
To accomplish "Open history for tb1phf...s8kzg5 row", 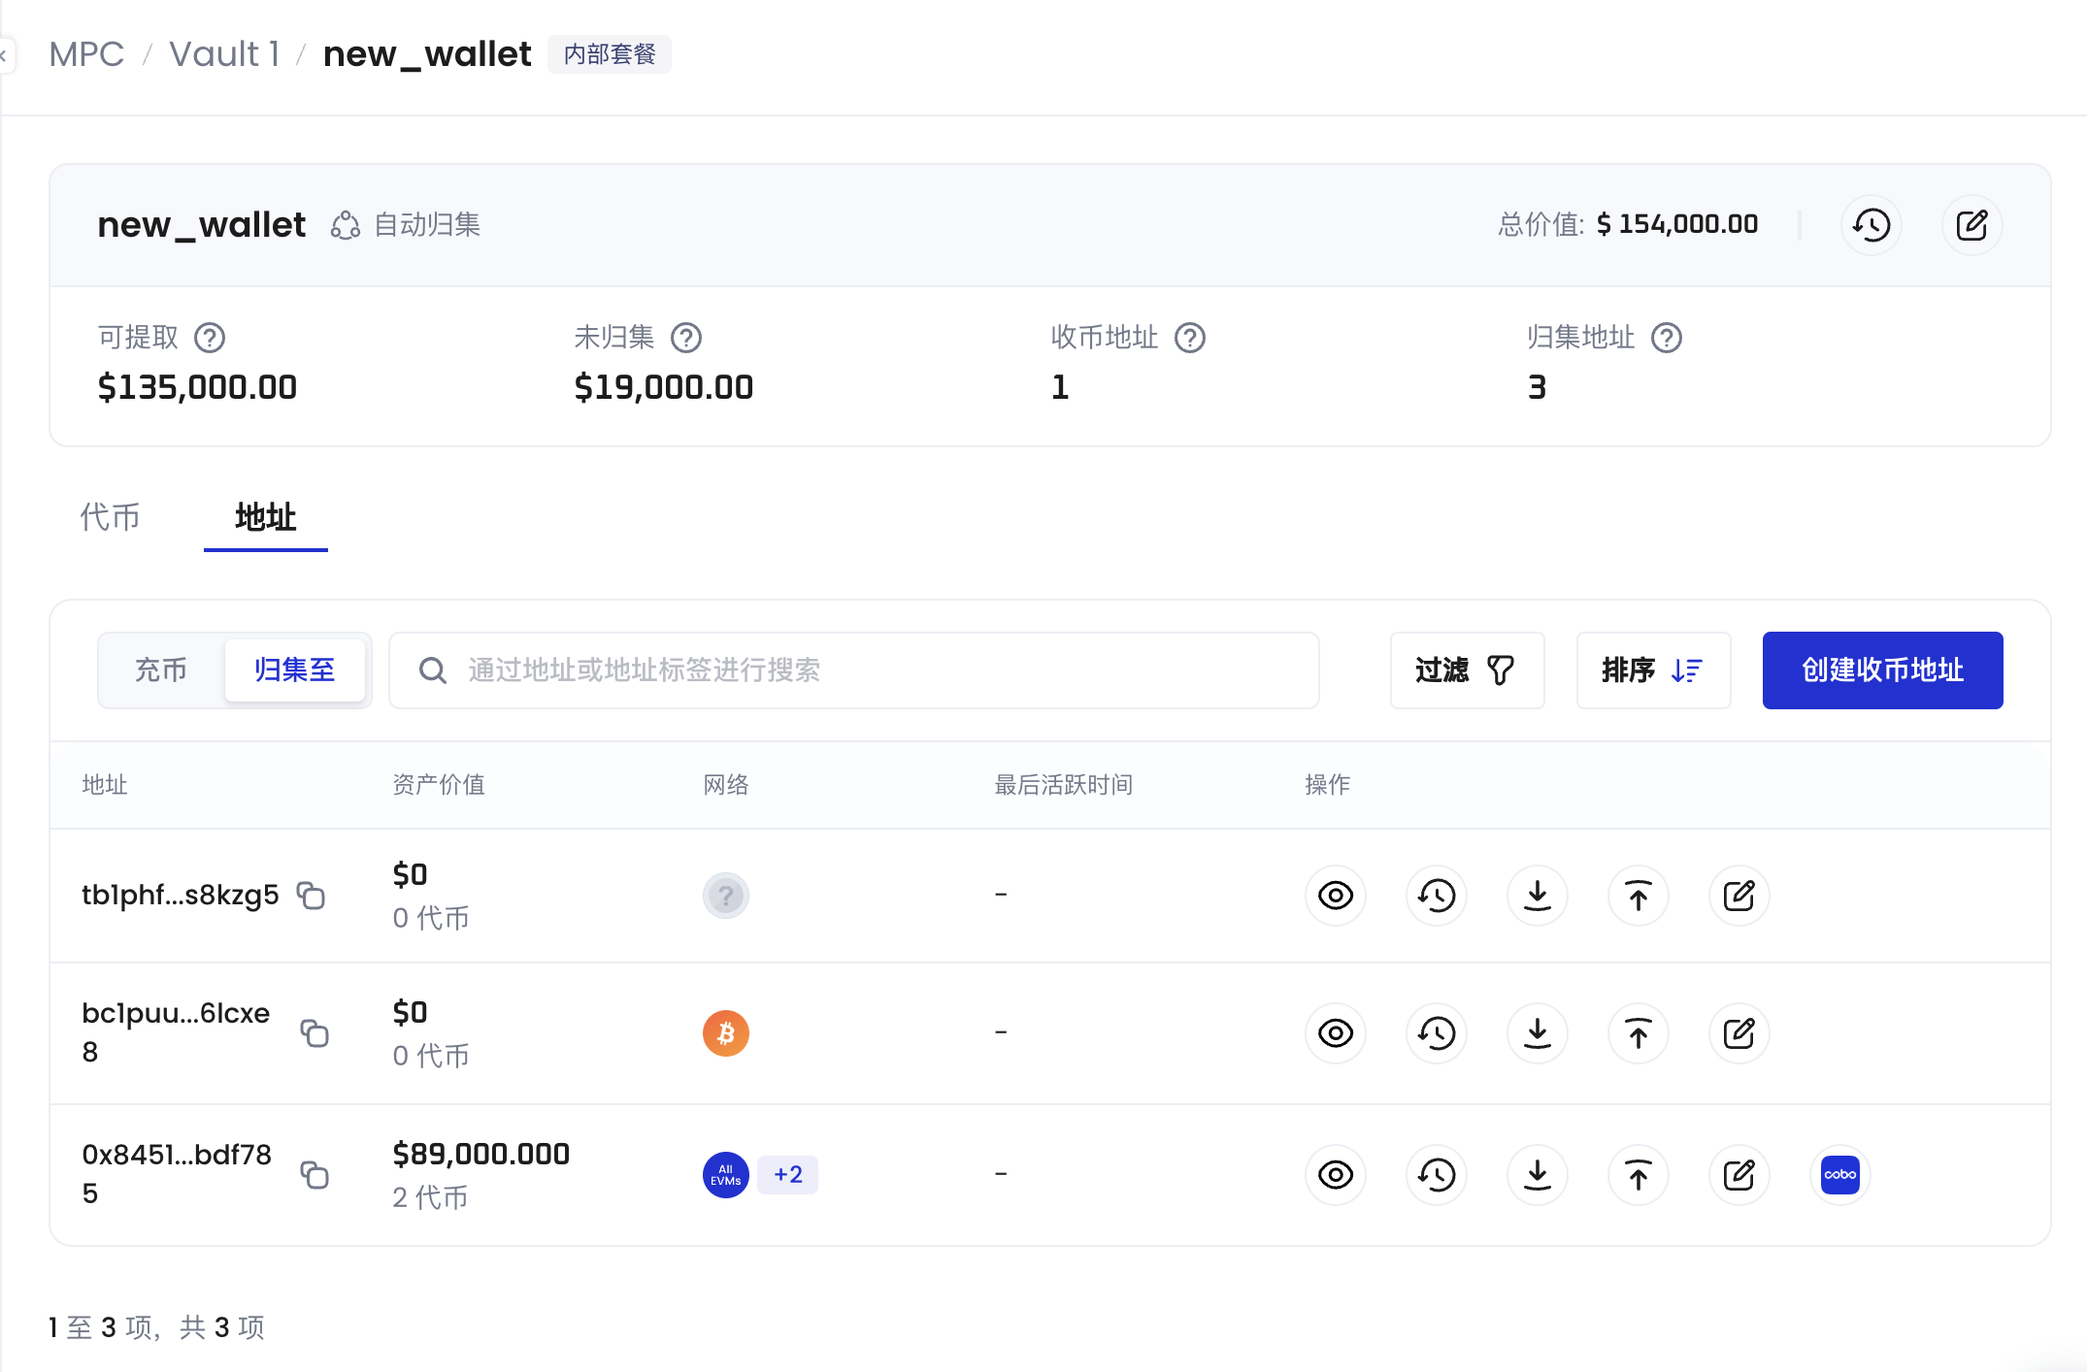I will 1437,895.
